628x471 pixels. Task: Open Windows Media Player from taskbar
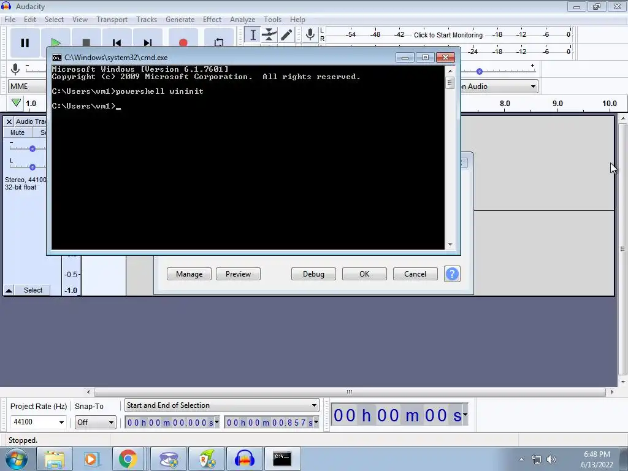91,459
